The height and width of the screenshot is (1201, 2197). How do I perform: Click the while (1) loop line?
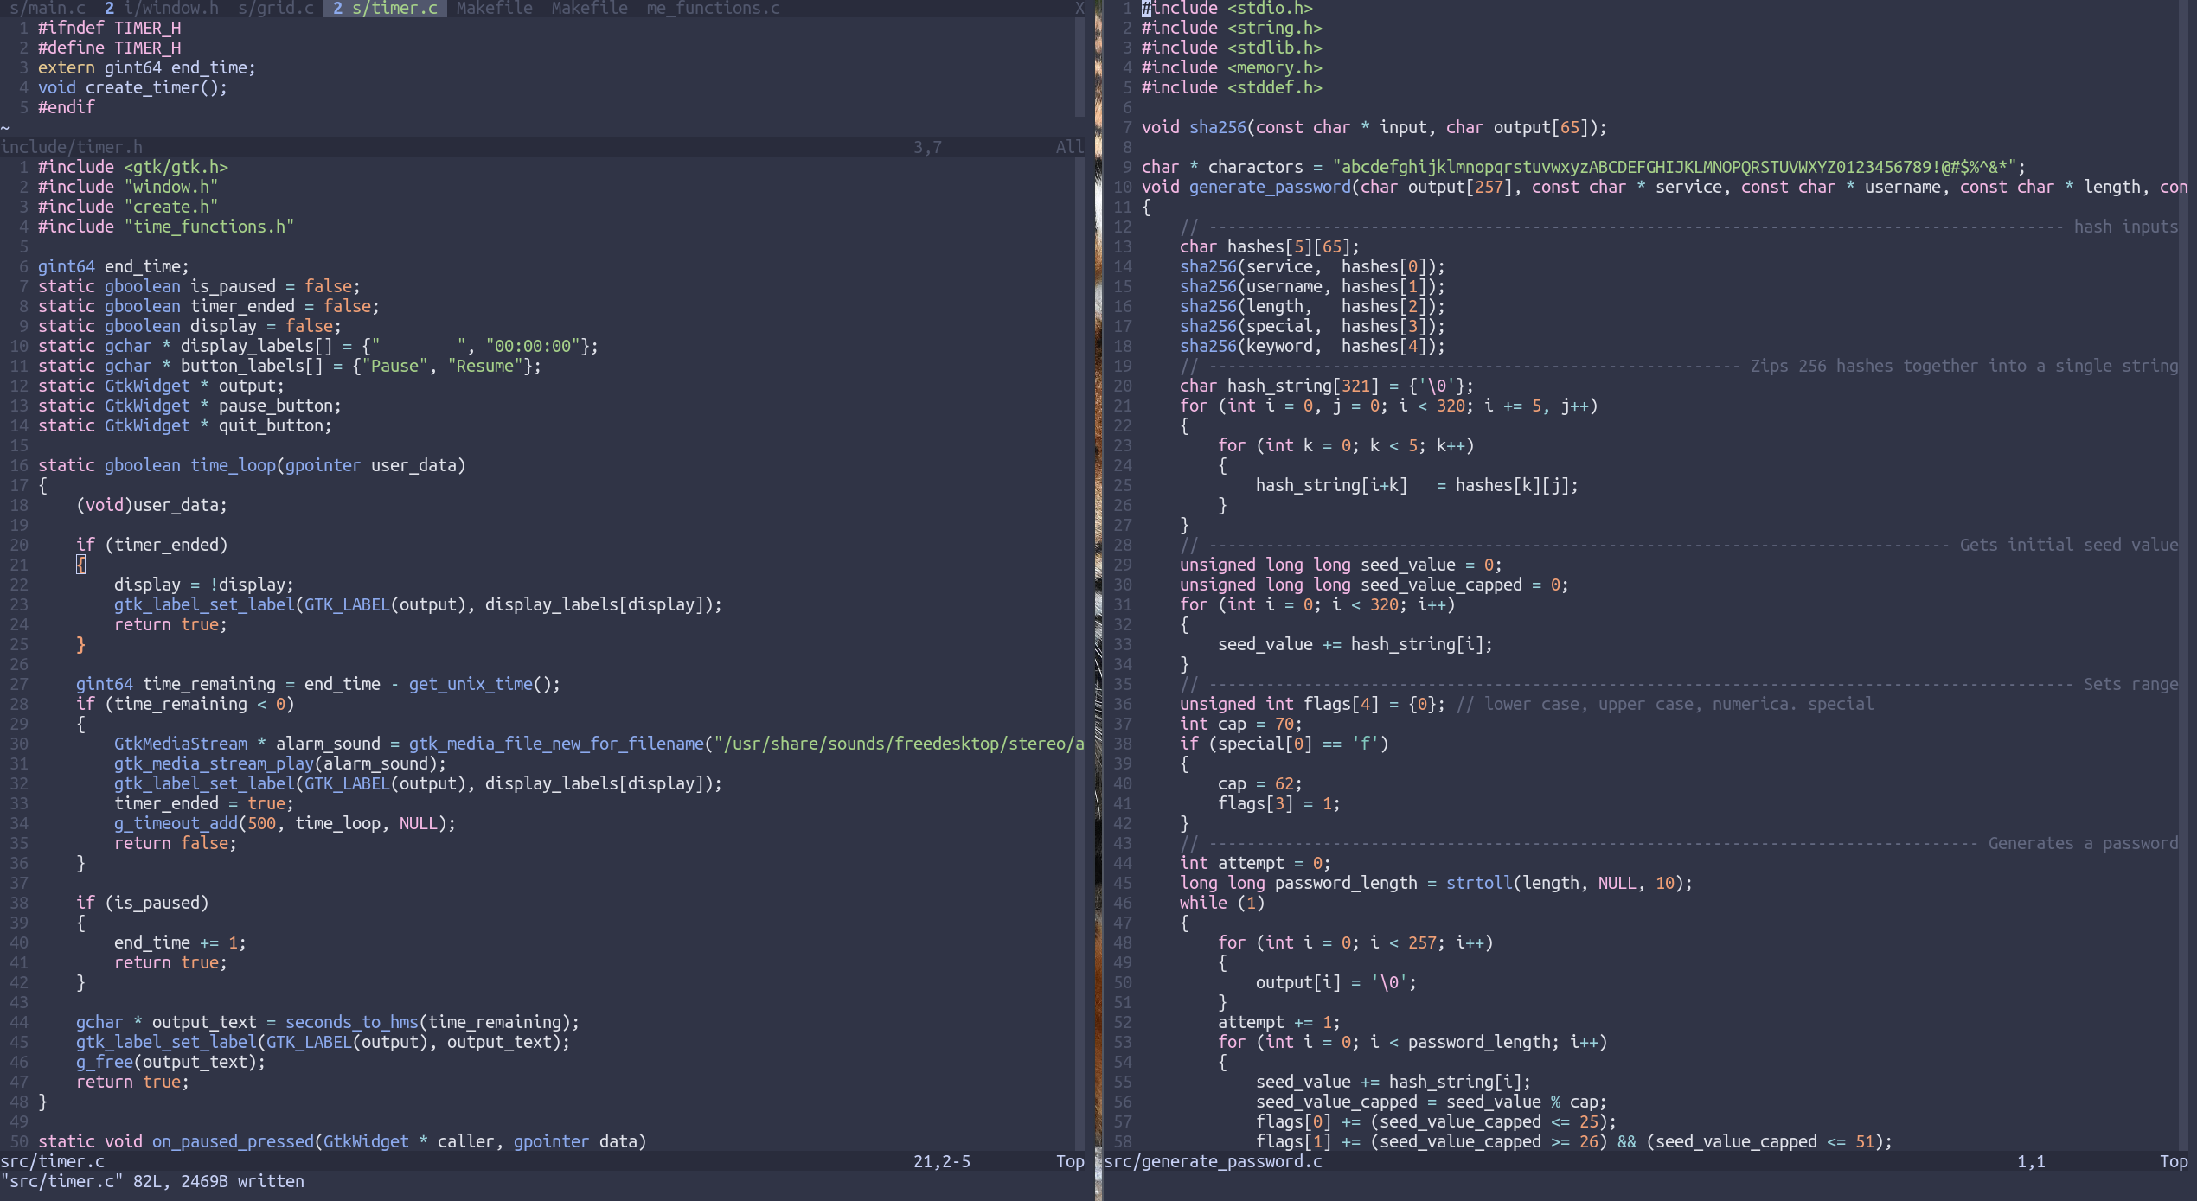click(x=1221, y=903)
